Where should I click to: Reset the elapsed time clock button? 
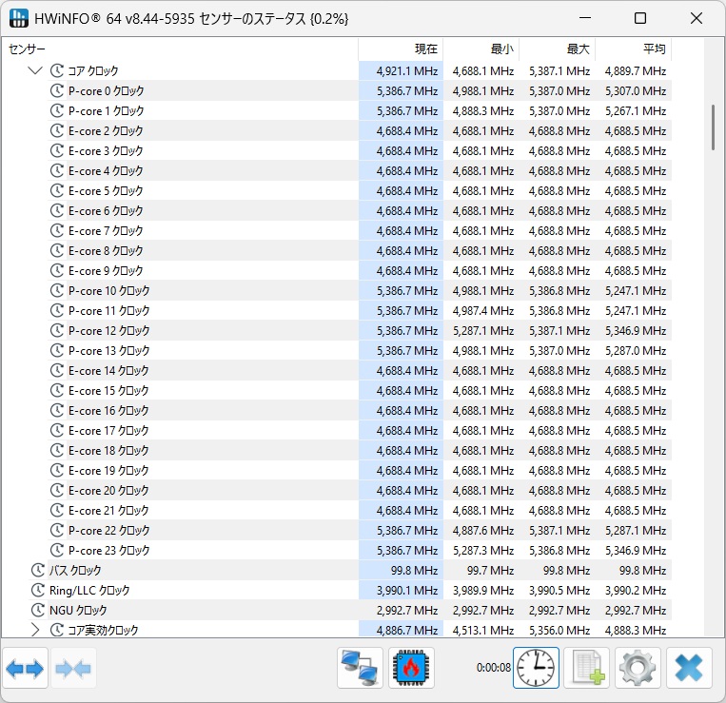tap(536, 668)
